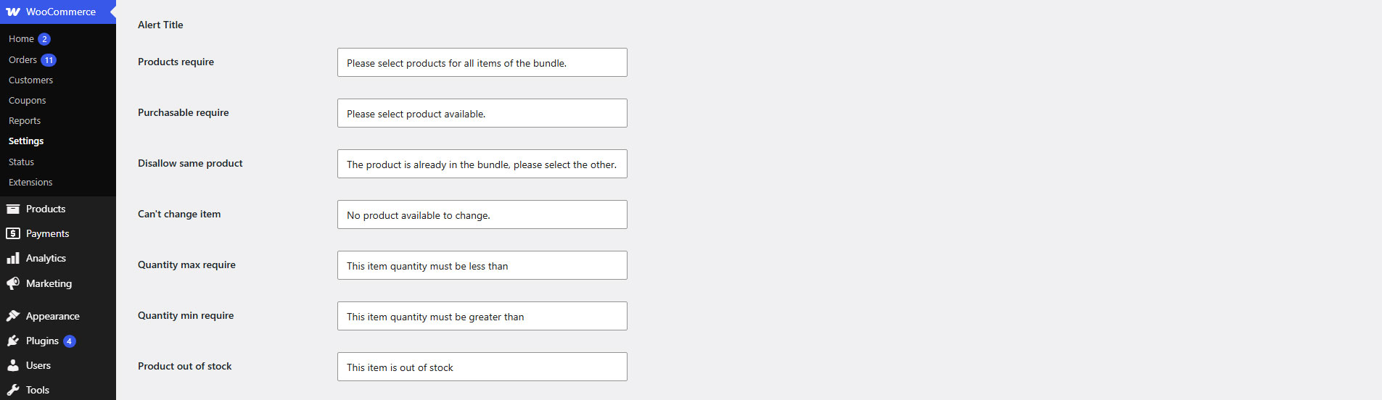Open the Products menu icon
This screenshot has width=1382, height=400.
[13, 209]
